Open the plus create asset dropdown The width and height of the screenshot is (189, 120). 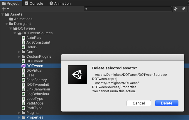5,9
